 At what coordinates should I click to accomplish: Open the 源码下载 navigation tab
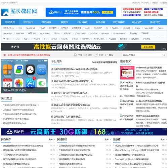point(155,22)
